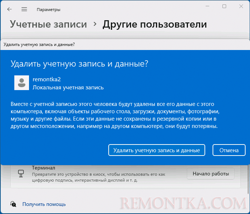
Task: Click the remontka2 account name
Action: (x=47, y=79)
